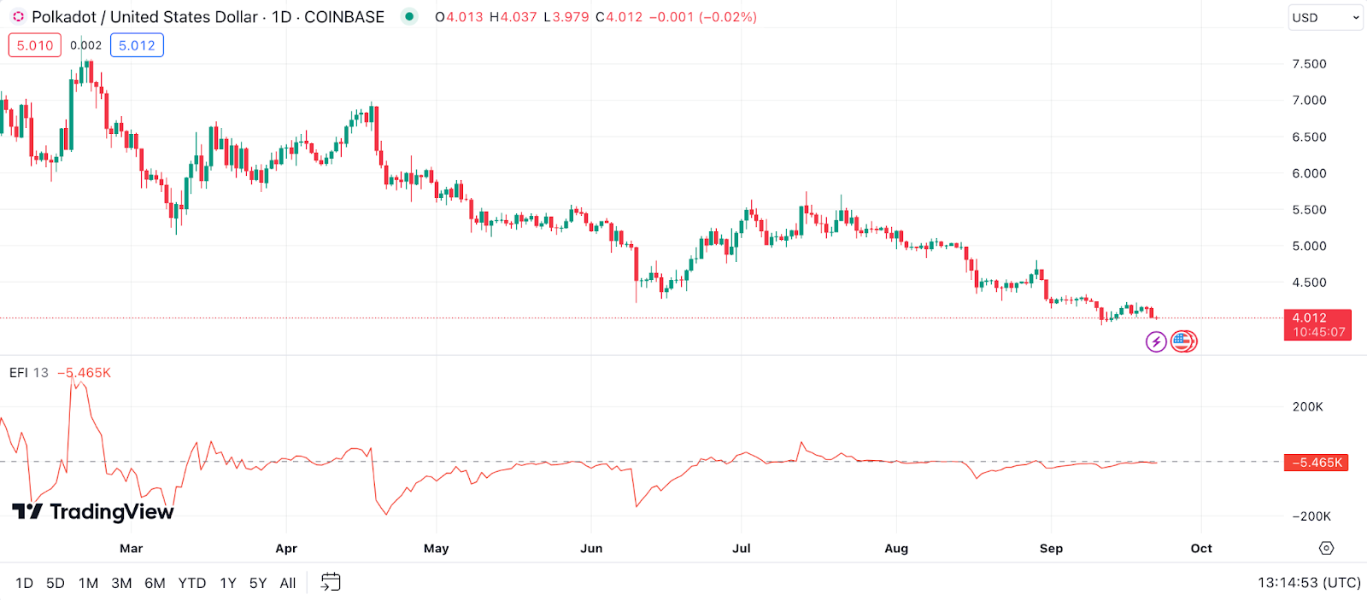Click the C4.012 close value in header
The width and height of the screenshot is (1367, 600).
tap(619, 17)
